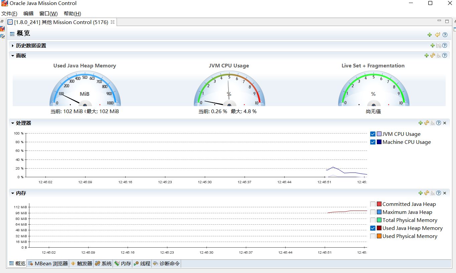Enable the Total Physical Memory checkbox
Screen dimensions: 456x273
tap(373, 220)
